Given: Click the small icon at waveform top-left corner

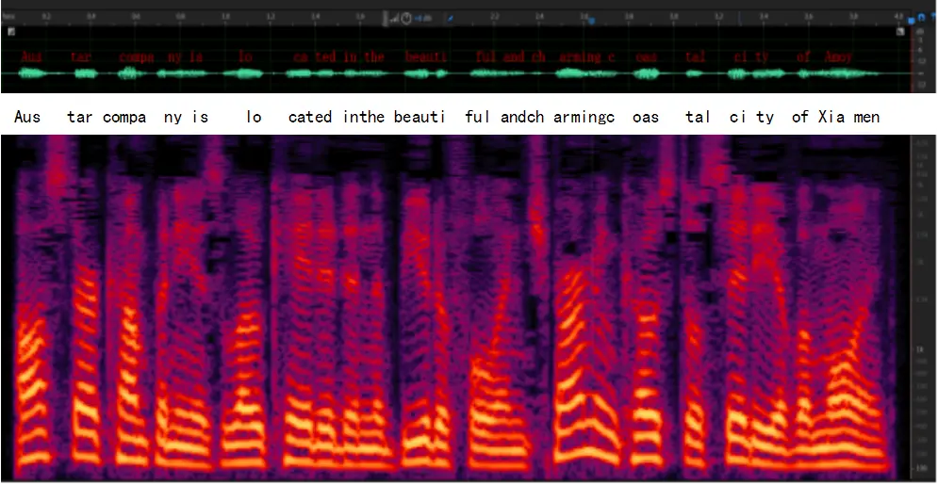Looking at the screenshot, I should click(x=11, y=31).
